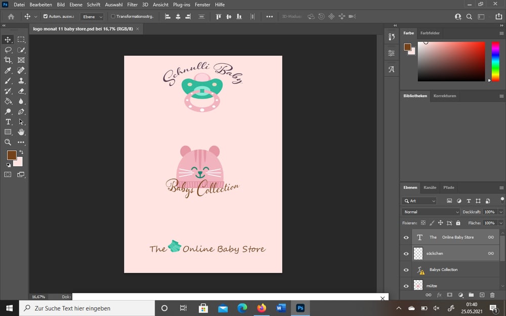The width and height of the screenshot is (506, 316).
Task: Click the hue spectrum slider in Farbe panel
Action: point(495,62)
